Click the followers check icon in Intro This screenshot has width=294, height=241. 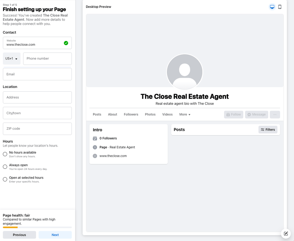(x=94, y=138)
